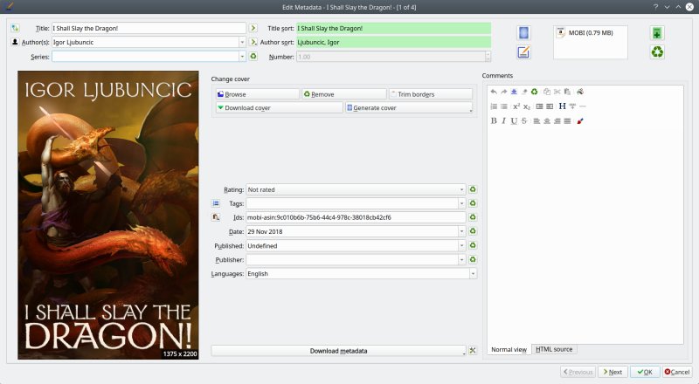Click the paste ISBN icon beside Ids
Screen dimensions: 699x384
point(216,217)
